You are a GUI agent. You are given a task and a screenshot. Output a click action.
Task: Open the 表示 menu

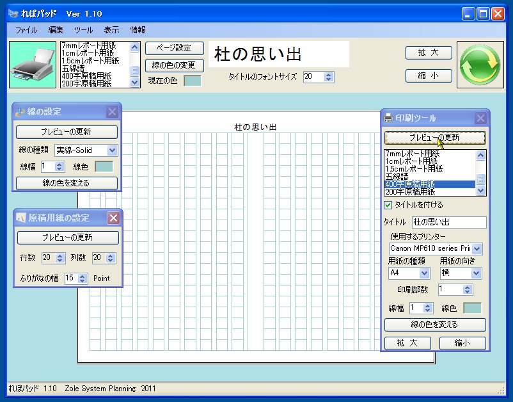click(111, 29)
